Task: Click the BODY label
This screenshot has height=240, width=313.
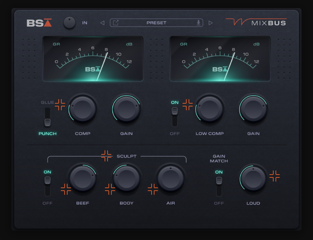Action: click(x=126, y=203)
